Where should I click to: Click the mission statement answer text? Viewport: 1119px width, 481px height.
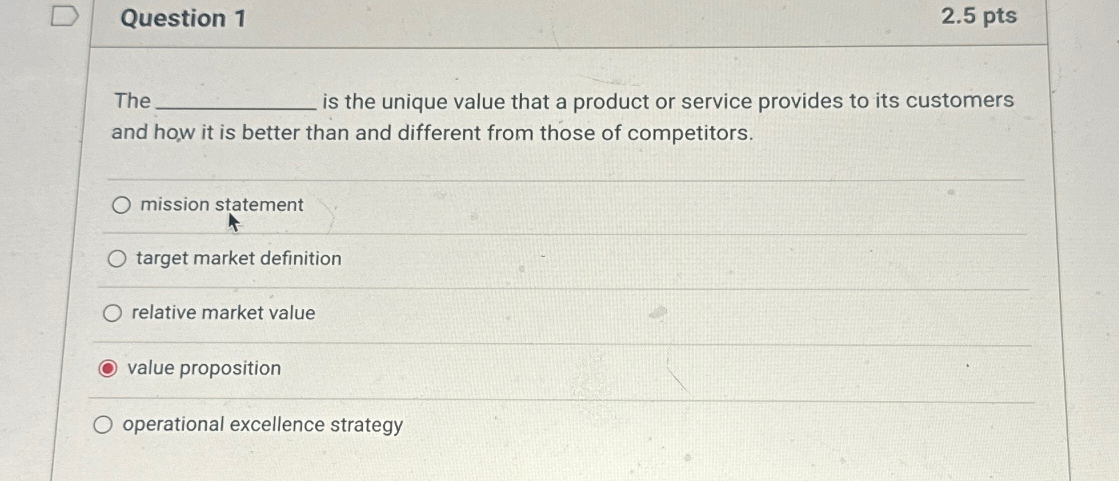click(x=219, y=205)
